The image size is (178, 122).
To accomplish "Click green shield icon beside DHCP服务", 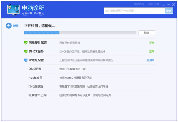I will click(x=26, y=51).
